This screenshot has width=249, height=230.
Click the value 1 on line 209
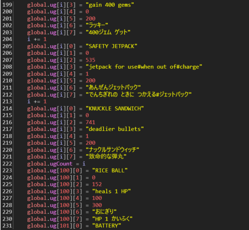point(87,74)
